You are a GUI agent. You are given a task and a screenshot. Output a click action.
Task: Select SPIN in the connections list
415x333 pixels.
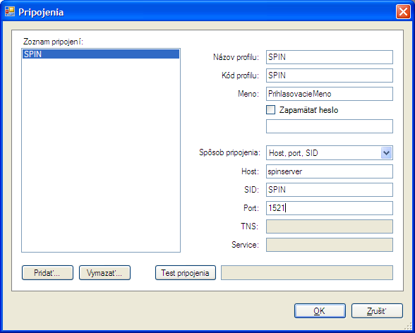101,54
